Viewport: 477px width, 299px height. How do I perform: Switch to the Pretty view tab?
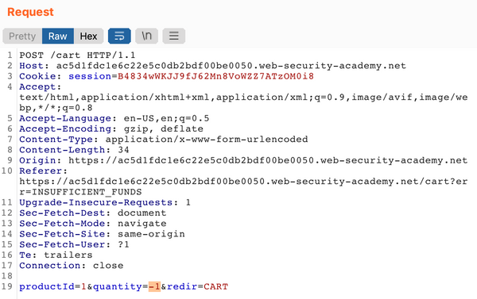pos(22,36)
